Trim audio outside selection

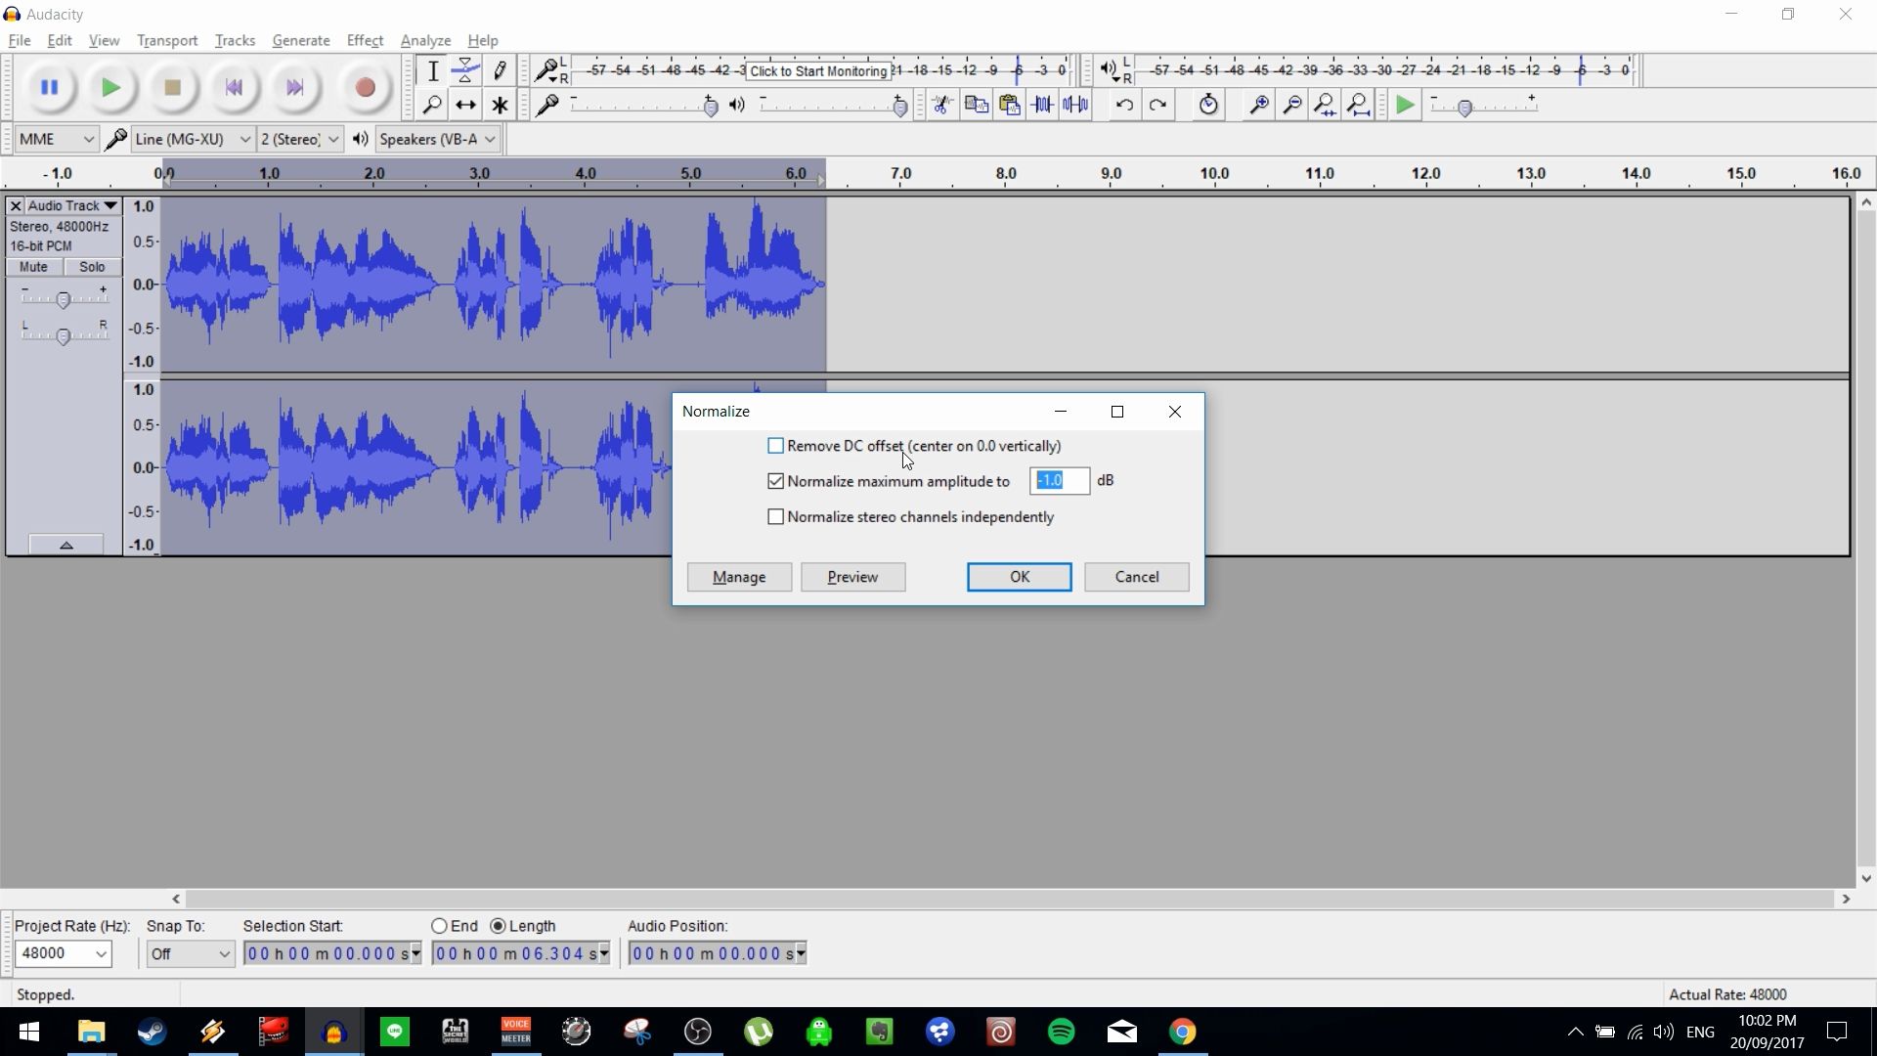(x=1043, y=105)
